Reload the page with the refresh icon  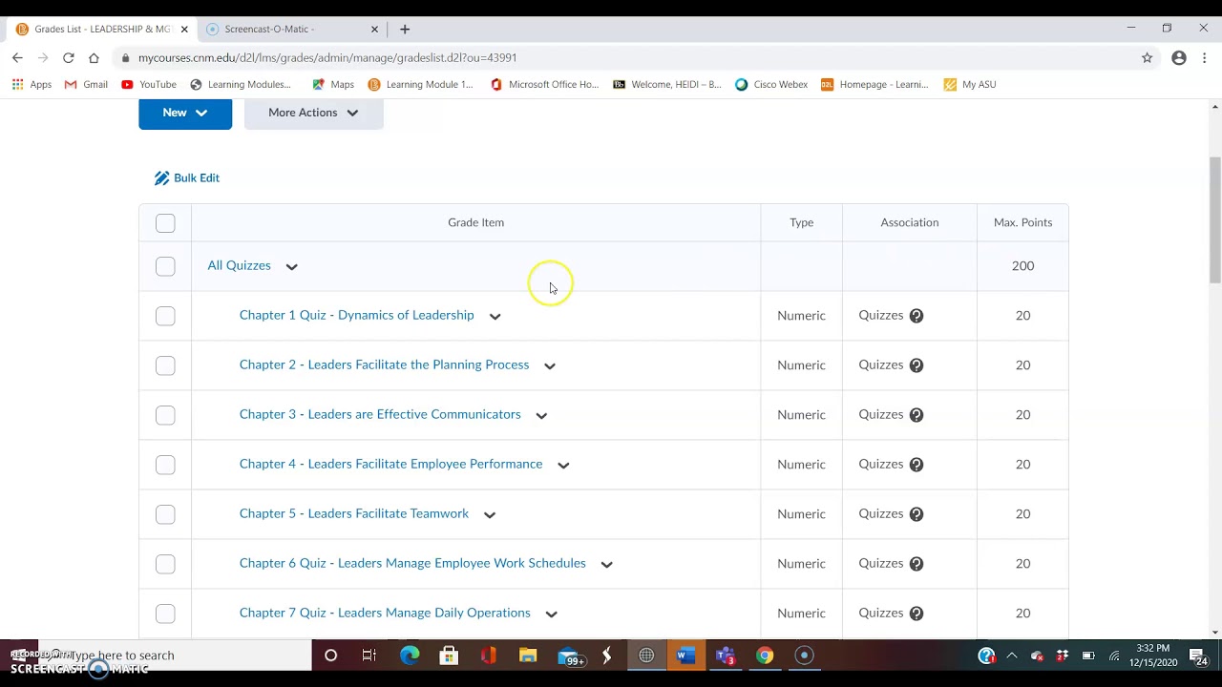tap(68, 57)
